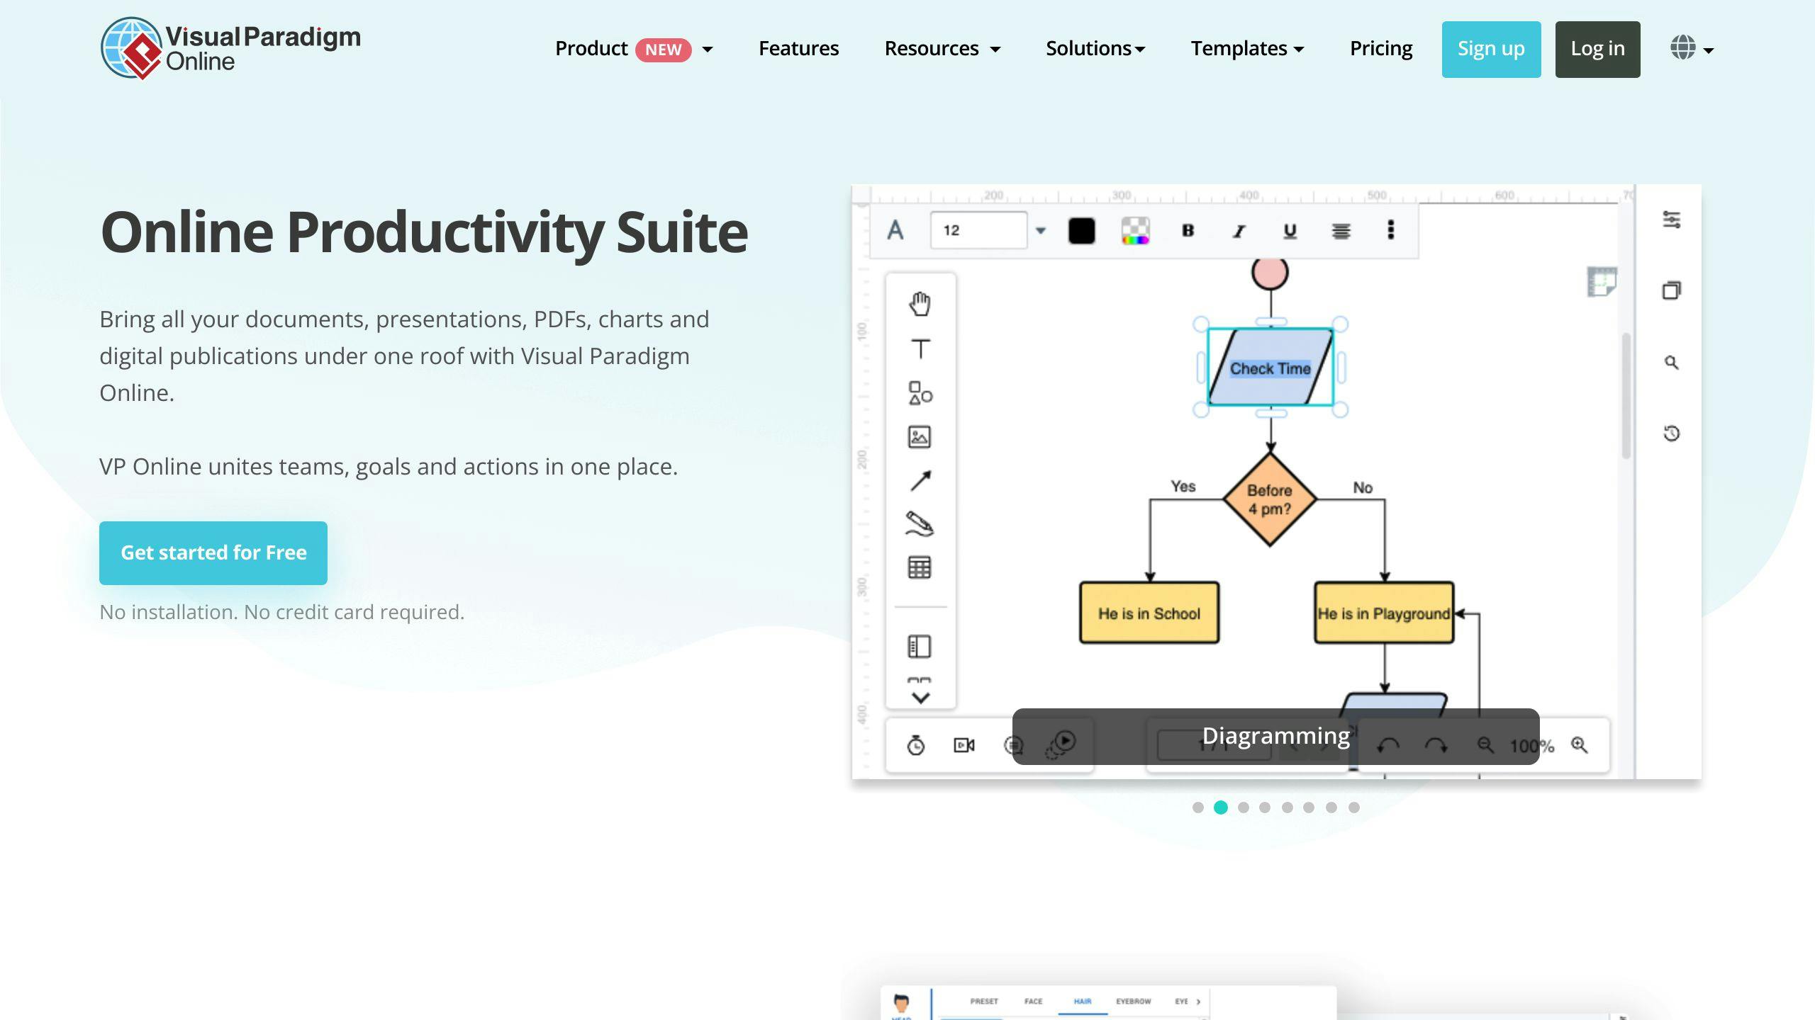Image resolution: width=1815 pixels, height=1020 pixels.
Task: Go to the Pricing page
Action: [x=1380, y=48]
